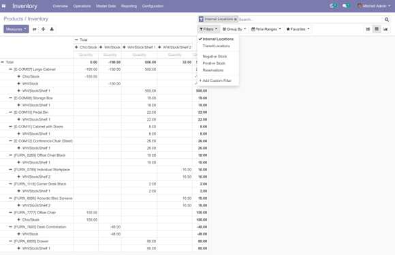Open the Mitchell Admin user menu
395x255 pixels.
coord(374,6)
